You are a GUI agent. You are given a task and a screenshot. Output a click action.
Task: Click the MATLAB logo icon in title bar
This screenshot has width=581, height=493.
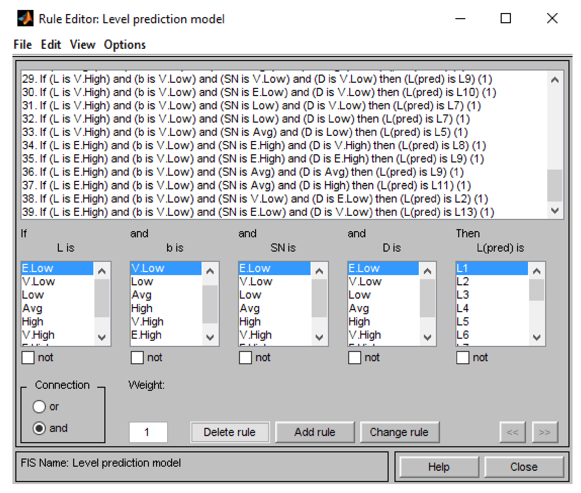pyautogui.click(x=25, y=18)
